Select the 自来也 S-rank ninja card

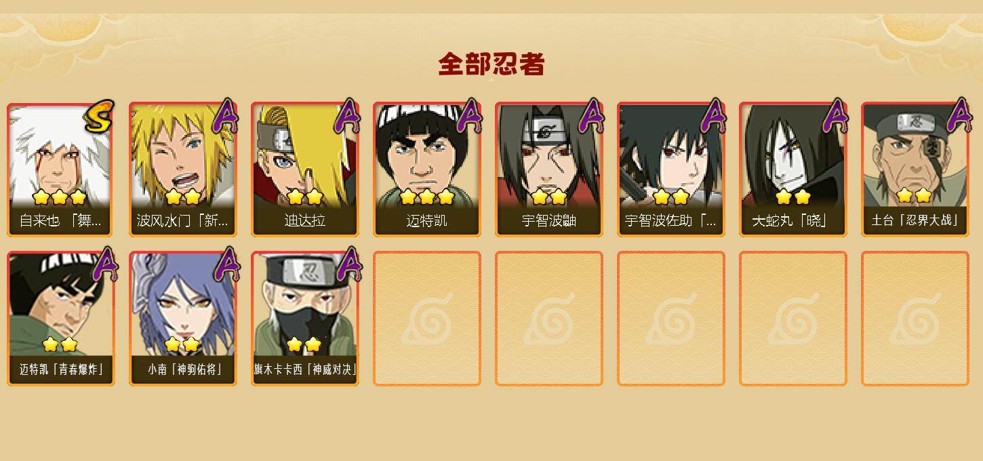[x=61, y=169]
